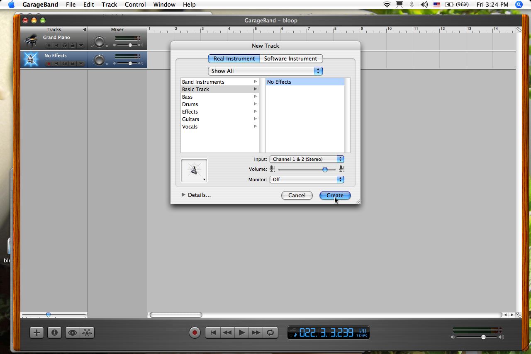The height and width of the screenshot is (354, 531).
Task: Click the system volume menu bar icon
Action: point(424,5)
